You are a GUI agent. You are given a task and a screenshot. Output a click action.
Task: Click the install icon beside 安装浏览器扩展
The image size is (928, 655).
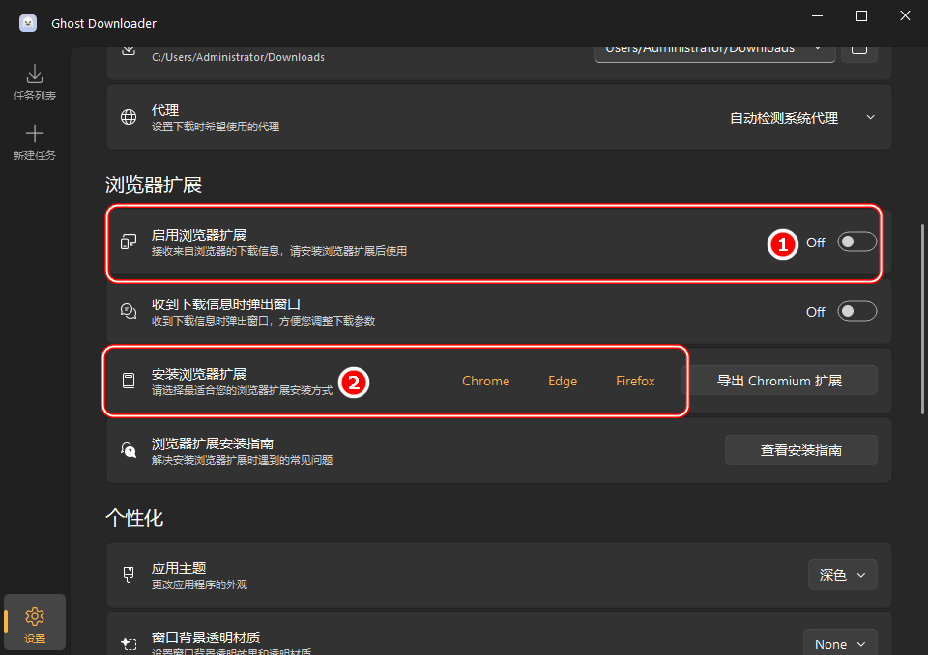pyautogui.click(x=129, y=381)
